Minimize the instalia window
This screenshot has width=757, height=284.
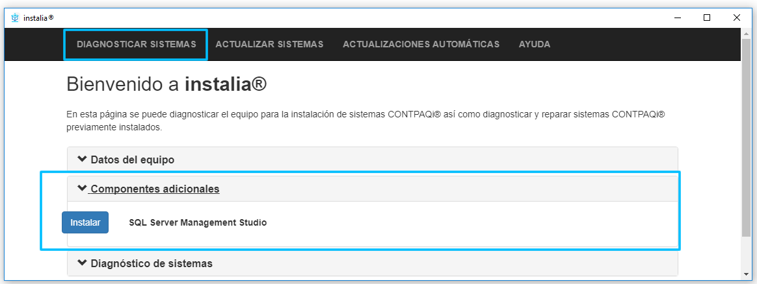[x=677, y=18]
